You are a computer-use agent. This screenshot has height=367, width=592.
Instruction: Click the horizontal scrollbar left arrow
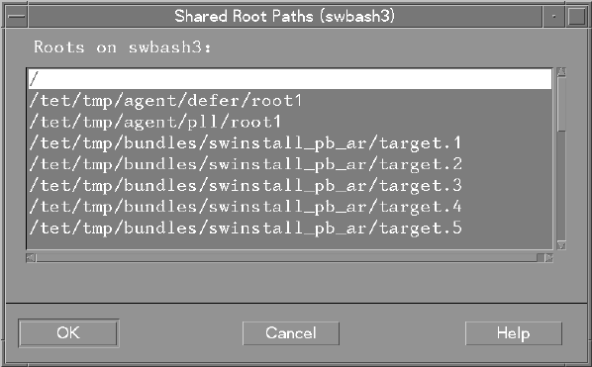click(x=31, y=257)
